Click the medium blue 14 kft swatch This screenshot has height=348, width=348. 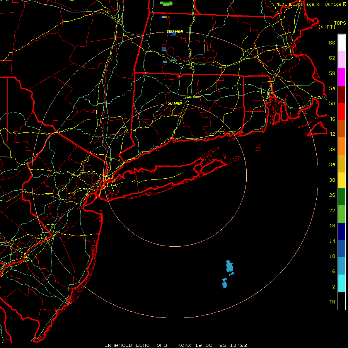pos(341,249)
